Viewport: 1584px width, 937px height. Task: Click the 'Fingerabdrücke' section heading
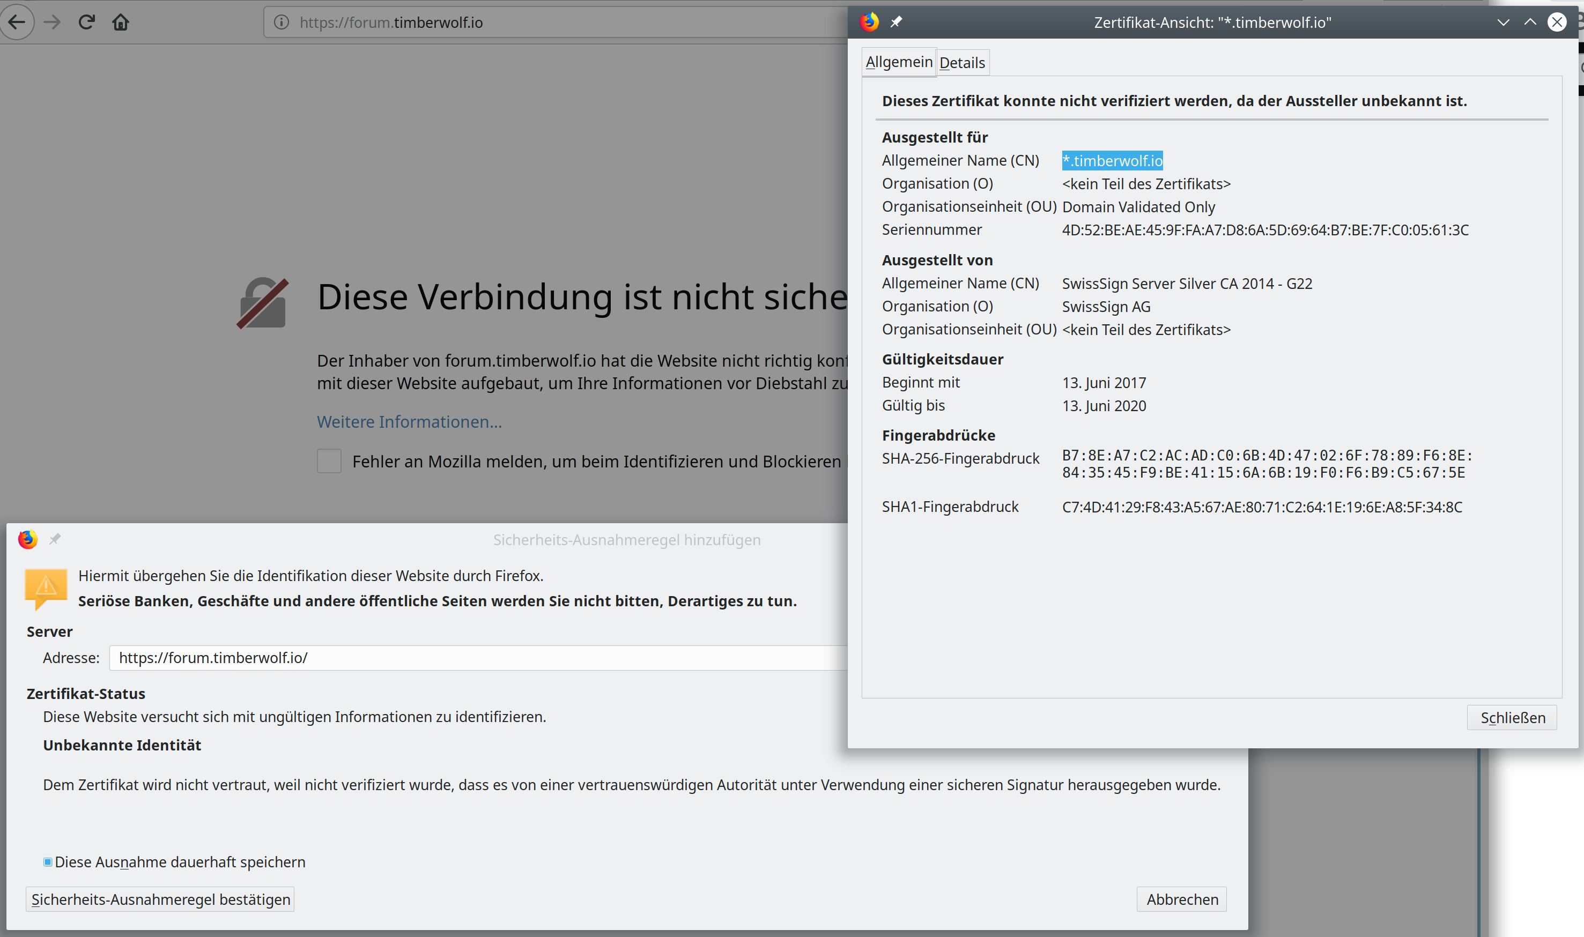click(938, 435)
